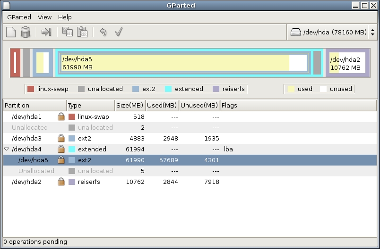Click the 4883 size value for /dev/hda3

click(137, 138)
